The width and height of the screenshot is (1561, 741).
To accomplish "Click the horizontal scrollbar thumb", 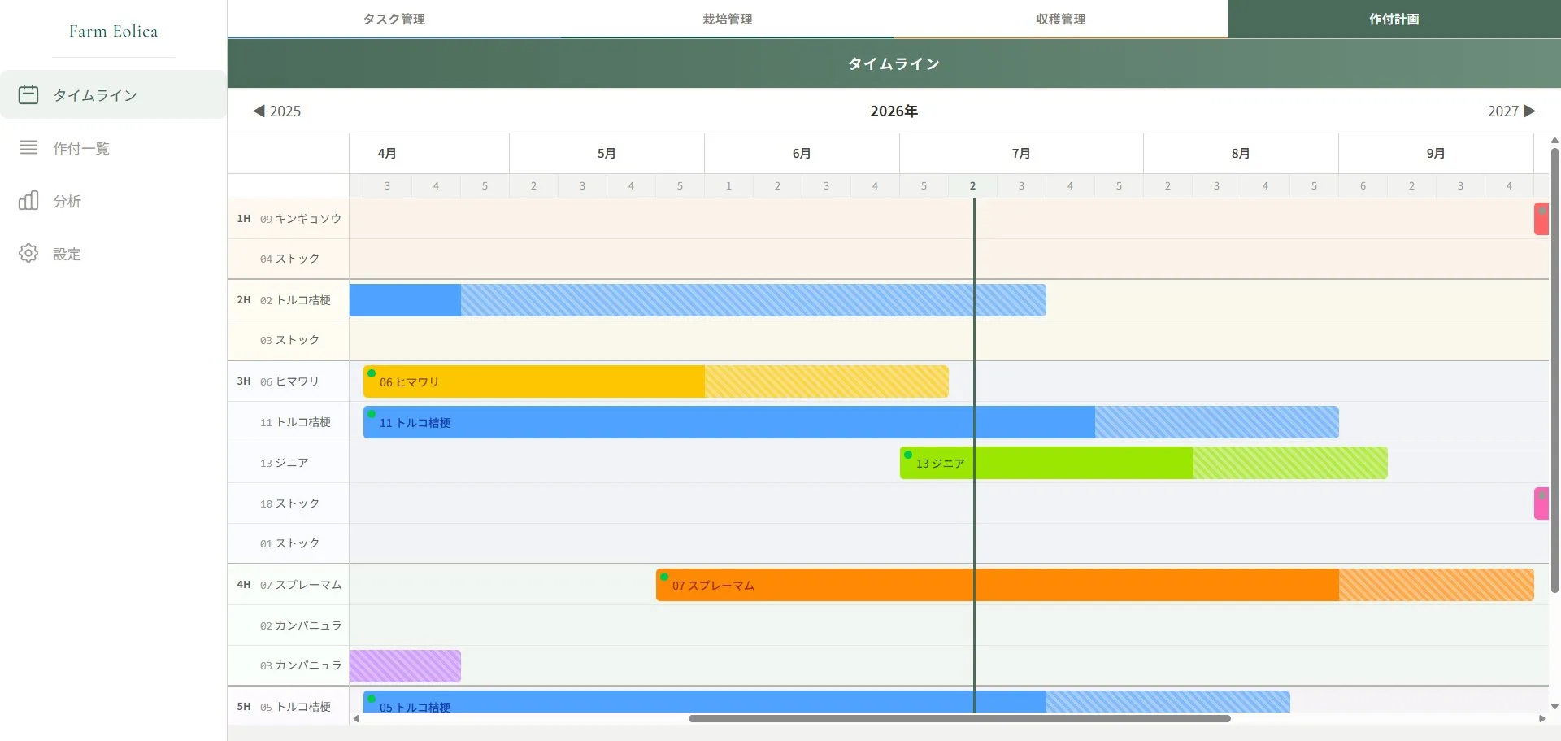I will pyautogui.click(x=959, y=718).
